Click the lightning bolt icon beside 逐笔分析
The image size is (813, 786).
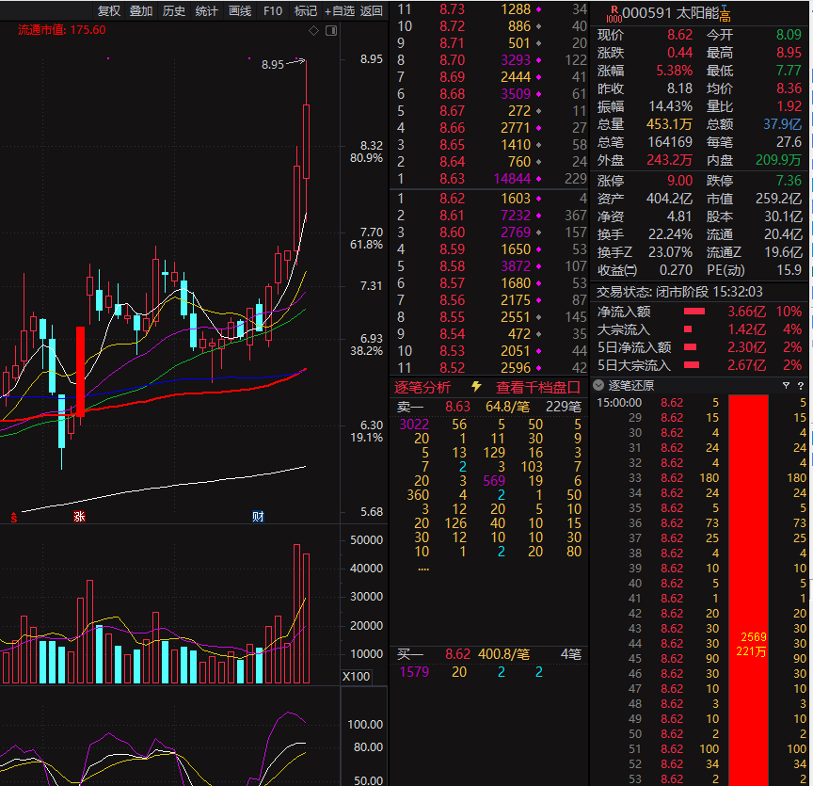click(x=476, y=387)
